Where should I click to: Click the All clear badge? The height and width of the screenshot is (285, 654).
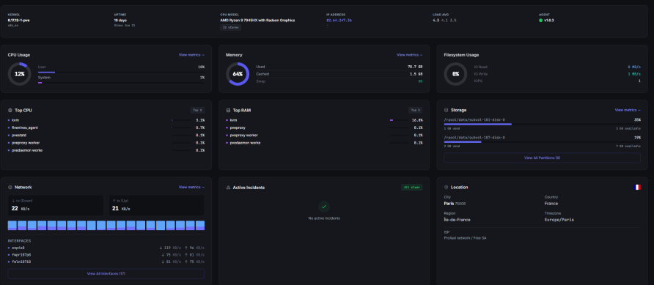tap(411, 188)
